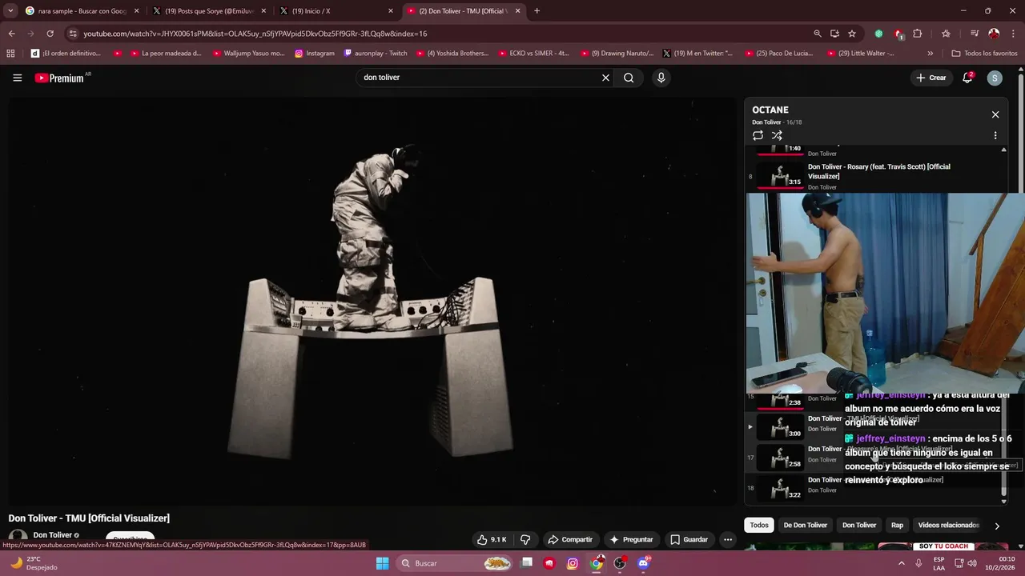
Task: Open Chrome media controls icon
Action: [x=975, y=34]
